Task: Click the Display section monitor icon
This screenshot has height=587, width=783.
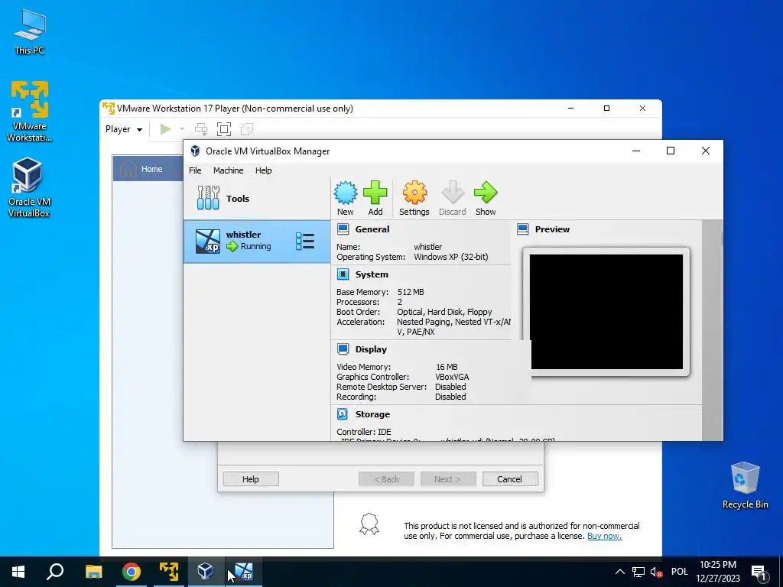Action: tap(343, 349)
